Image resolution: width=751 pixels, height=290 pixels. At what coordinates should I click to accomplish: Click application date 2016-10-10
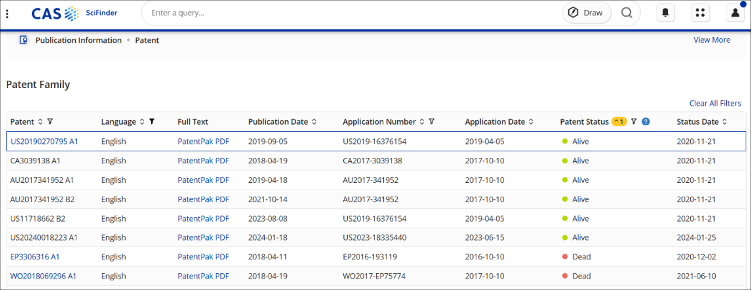pyautogui.click(x=485, y=257)
